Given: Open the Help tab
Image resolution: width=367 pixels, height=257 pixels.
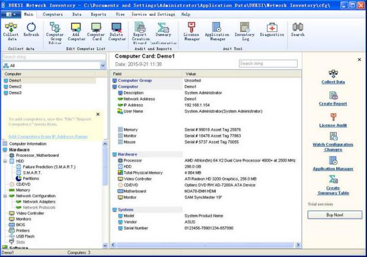Looking at the screenshot, I should [x=186, y=14].
